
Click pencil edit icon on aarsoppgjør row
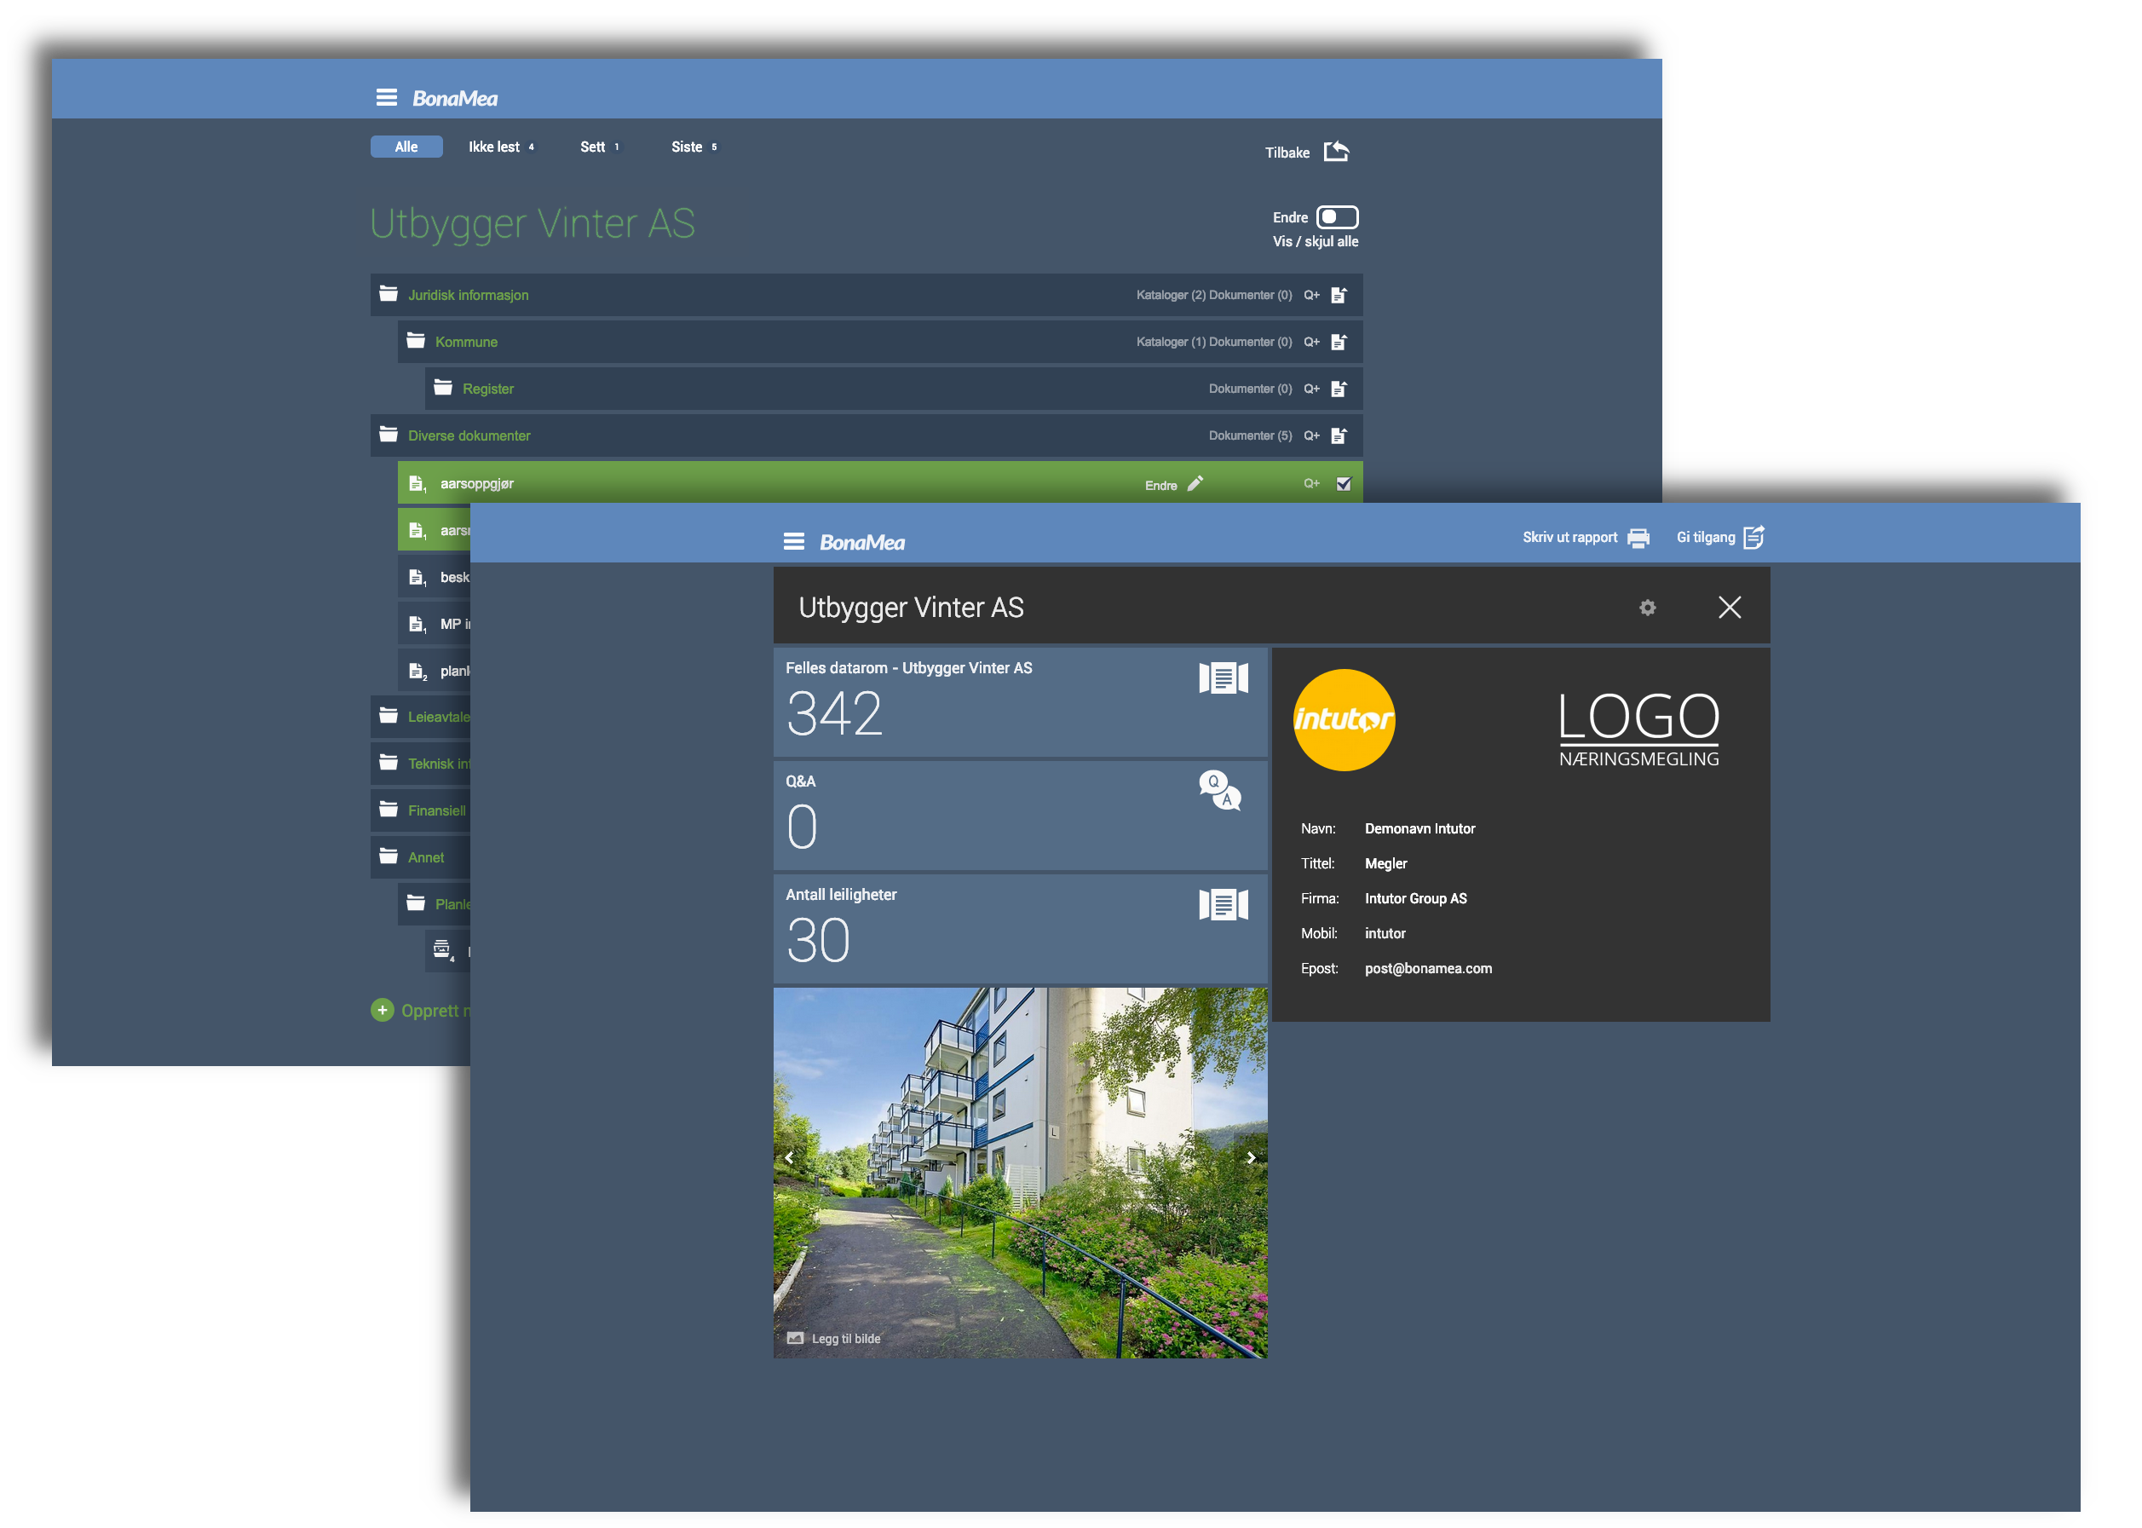pyautogui.click(x=1195, y=483)
